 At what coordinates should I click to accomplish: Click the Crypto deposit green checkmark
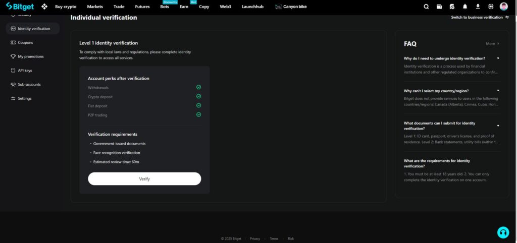(x=198, y=96)
